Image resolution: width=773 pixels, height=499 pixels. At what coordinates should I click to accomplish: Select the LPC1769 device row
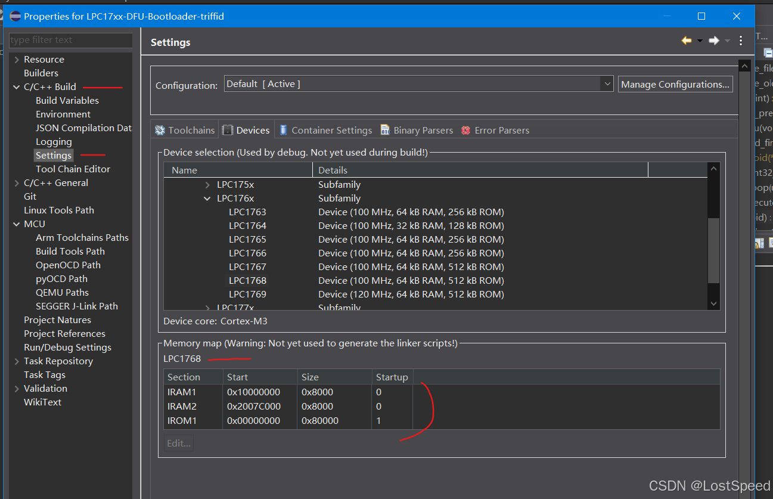(436, 295)
